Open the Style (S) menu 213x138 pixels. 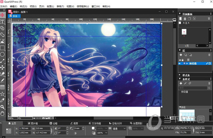23,6
